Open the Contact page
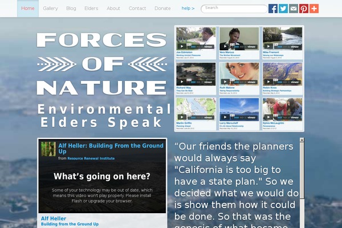 pos(137,9)
